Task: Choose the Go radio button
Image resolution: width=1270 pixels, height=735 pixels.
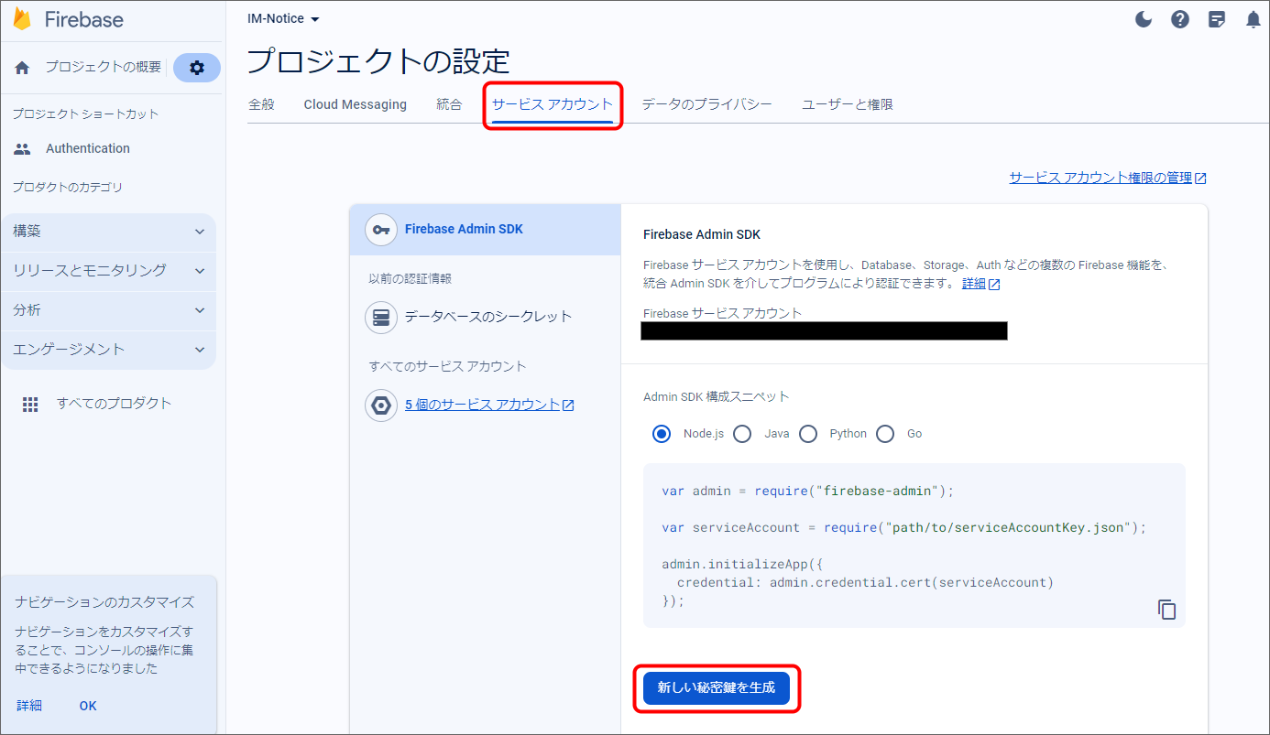Action: point(885,434)
